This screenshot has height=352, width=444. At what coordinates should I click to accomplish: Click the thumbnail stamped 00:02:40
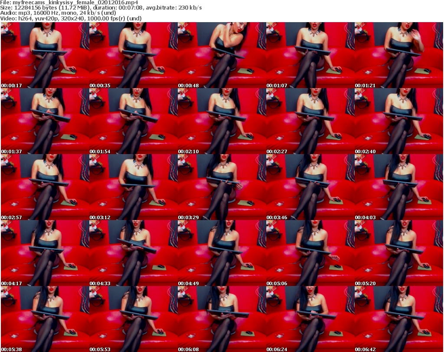(399, 121)
